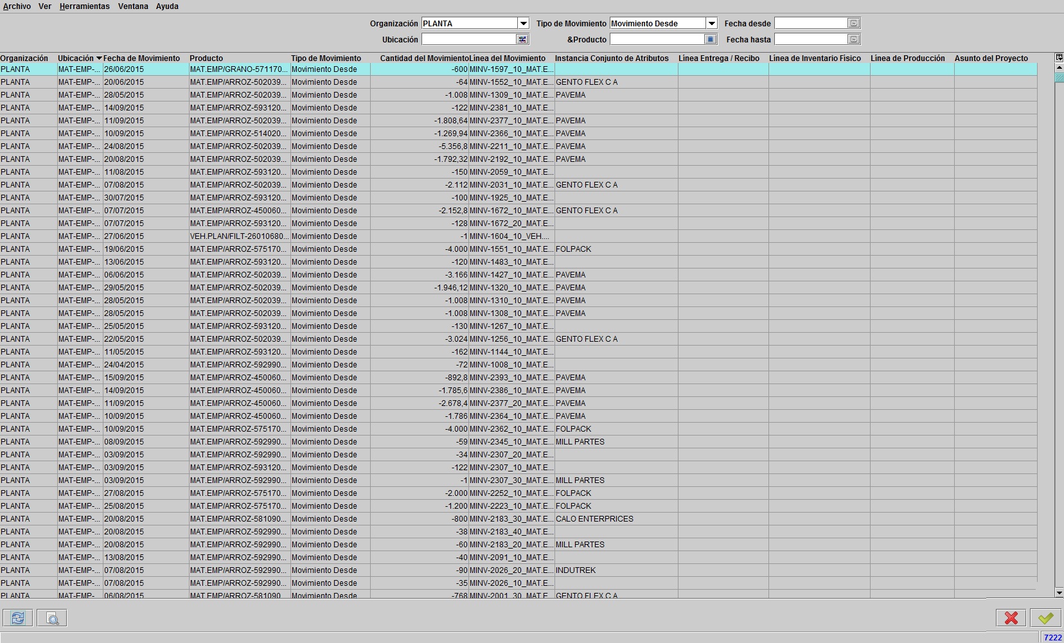Sort by Instancia Conjunto de Atributos header

tap(616, 58)
